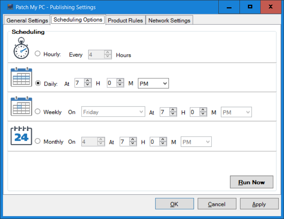Click the Run Now button
The image size is (284, 219).
[252, 182]
